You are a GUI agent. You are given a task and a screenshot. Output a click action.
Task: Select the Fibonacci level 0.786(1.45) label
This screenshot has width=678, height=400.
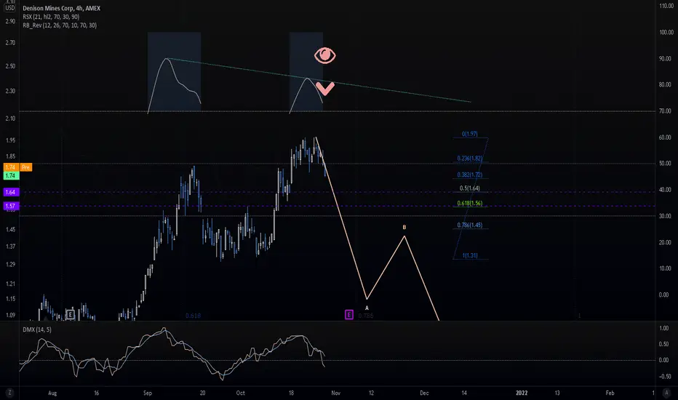click(x=470, y=225)
